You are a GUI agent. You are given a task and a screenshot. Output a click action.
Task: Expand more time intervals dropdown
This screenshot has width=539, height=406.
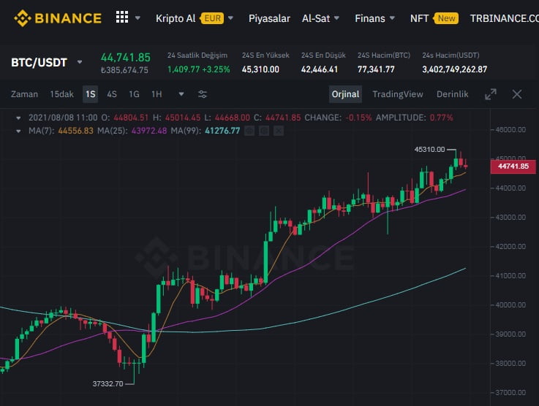pos(181,94)
